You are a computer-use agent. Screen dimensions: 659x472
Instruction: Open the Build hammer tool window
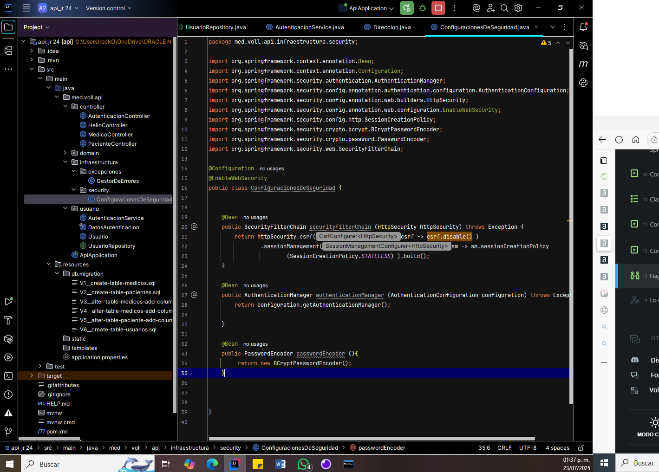point(8,320)
